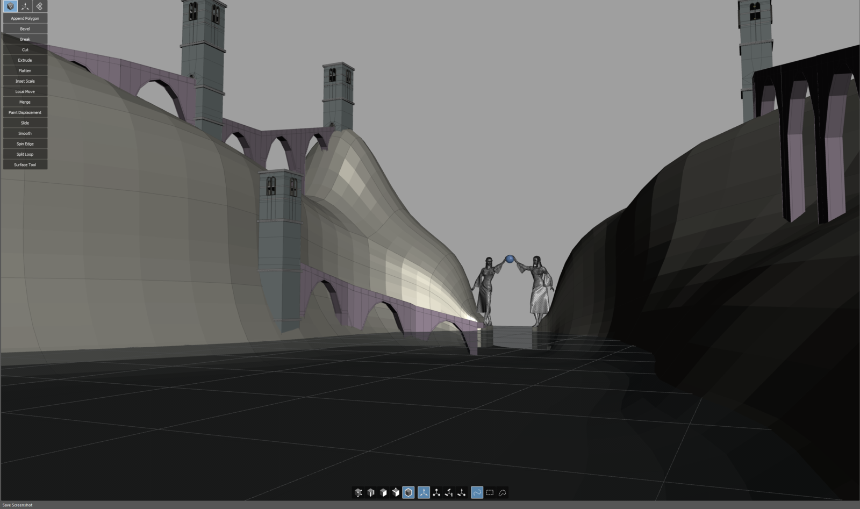Switch to edge selection mode icon
860x509 pixels.
pos(371,492)
